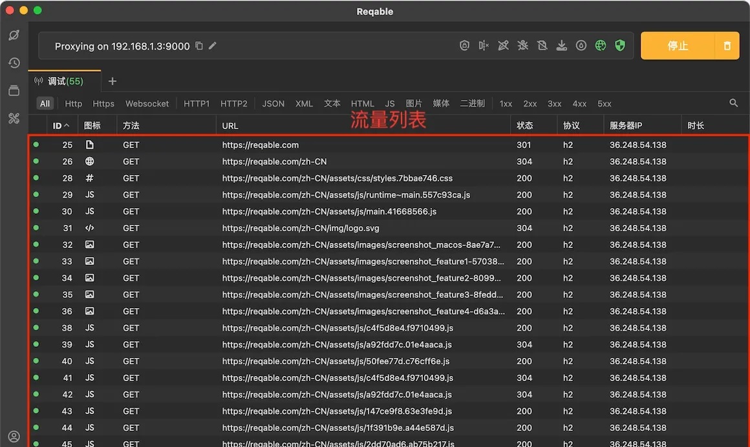Select the runtime~main.557c93ca.js request

389,194
